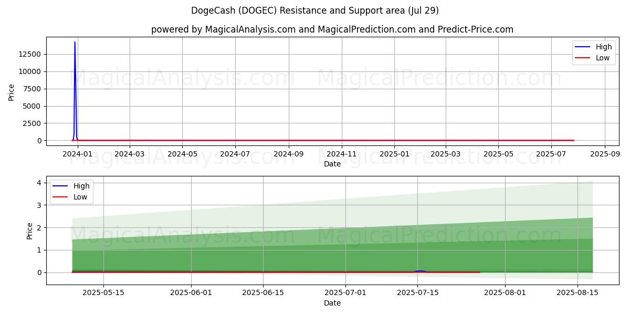This screenshot has height=315, width=630.
Task: Click the '3' y-axis label on the bottom chart
Action: tap(39, 205)
